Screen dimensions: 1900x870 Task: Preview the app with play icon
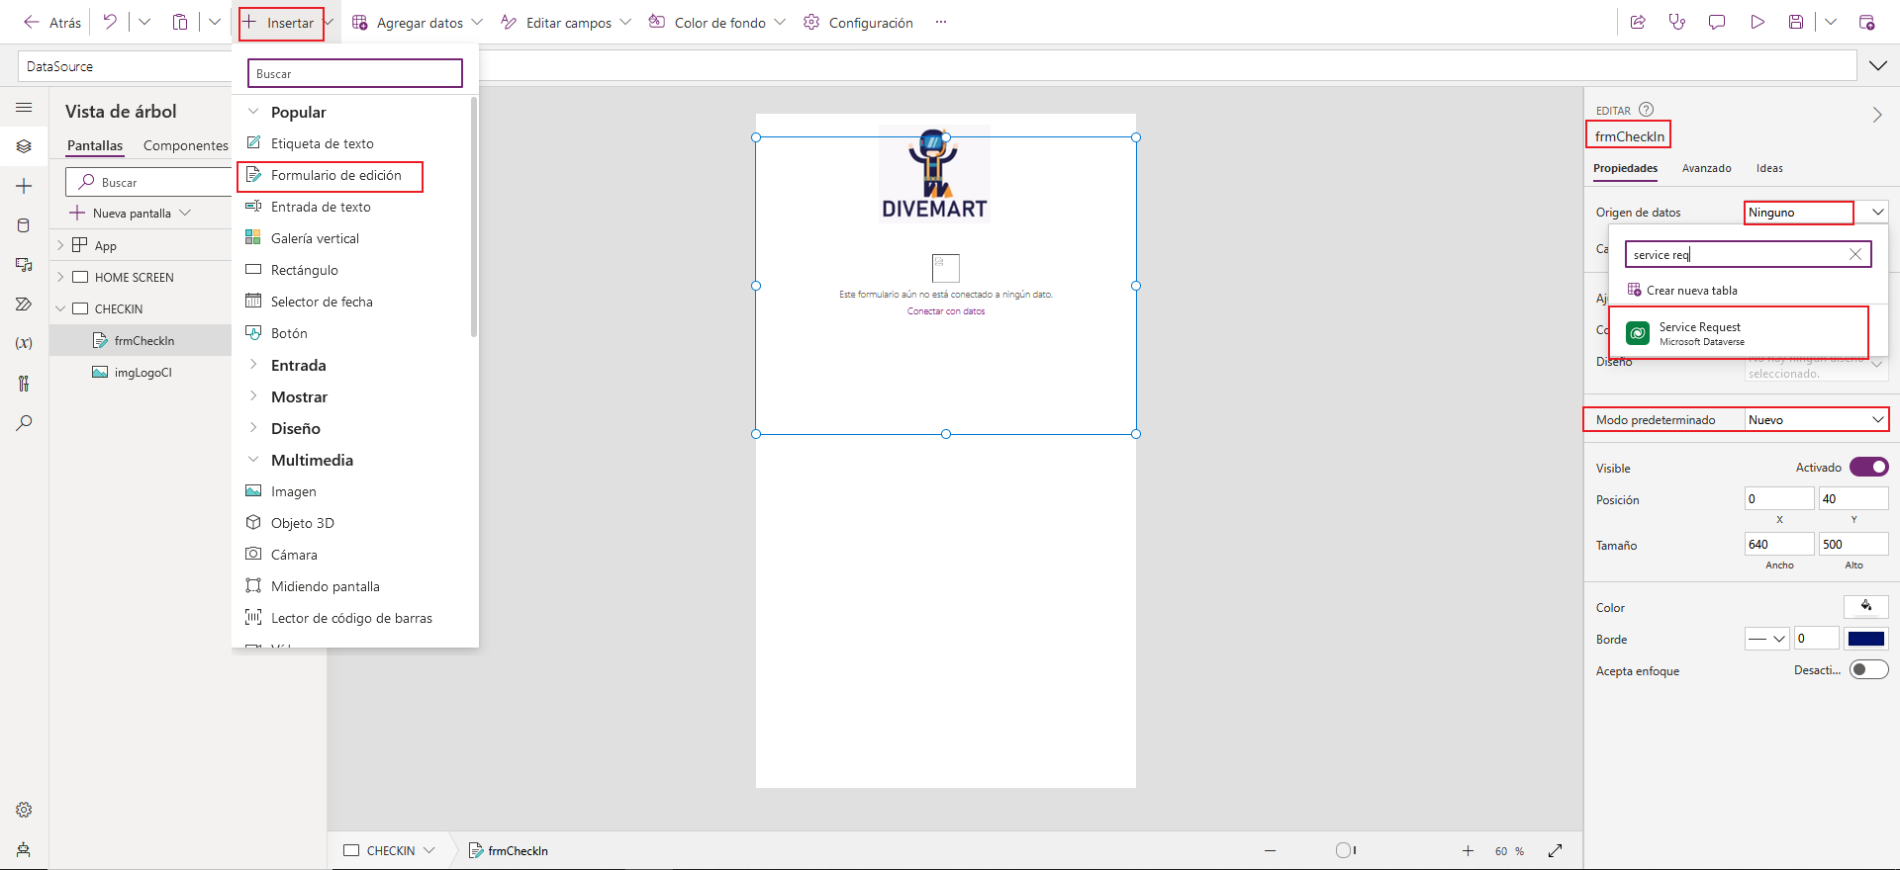pos(1757,22)
